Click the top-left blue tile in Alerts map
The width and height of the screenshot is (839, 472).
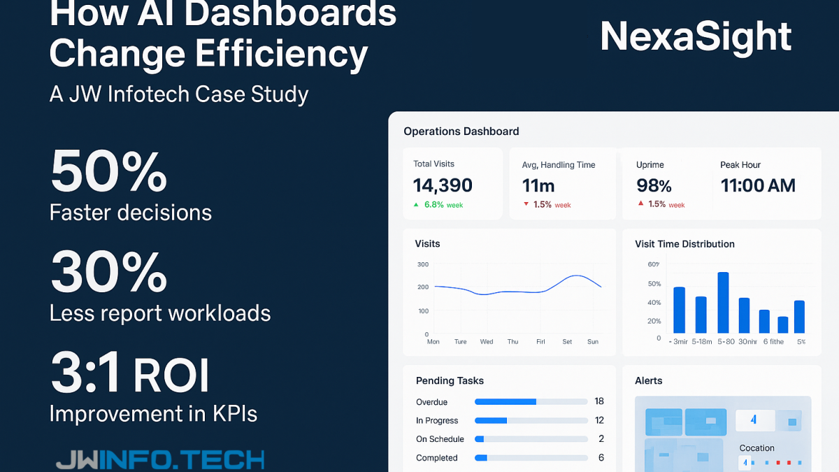(x=664, y=422)
